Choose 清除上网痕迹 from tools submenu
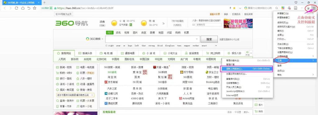 (247, 69)
